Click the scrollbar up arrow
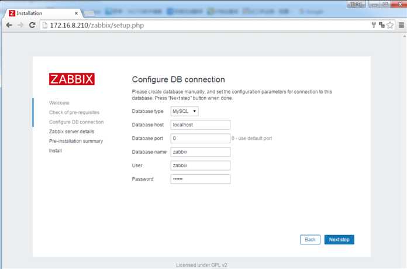The image size is (407, 269). (x=405, y=36)
